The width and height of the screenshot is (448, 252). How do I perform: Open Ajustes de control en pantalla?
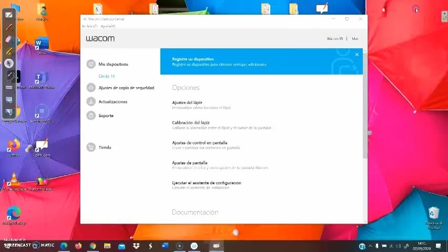[x=199, y=142]
